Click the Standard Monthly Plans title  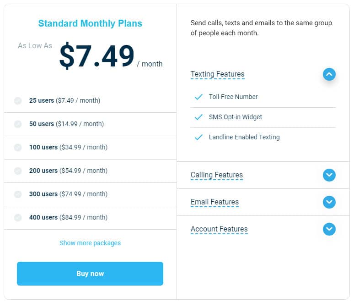point(90,23)
